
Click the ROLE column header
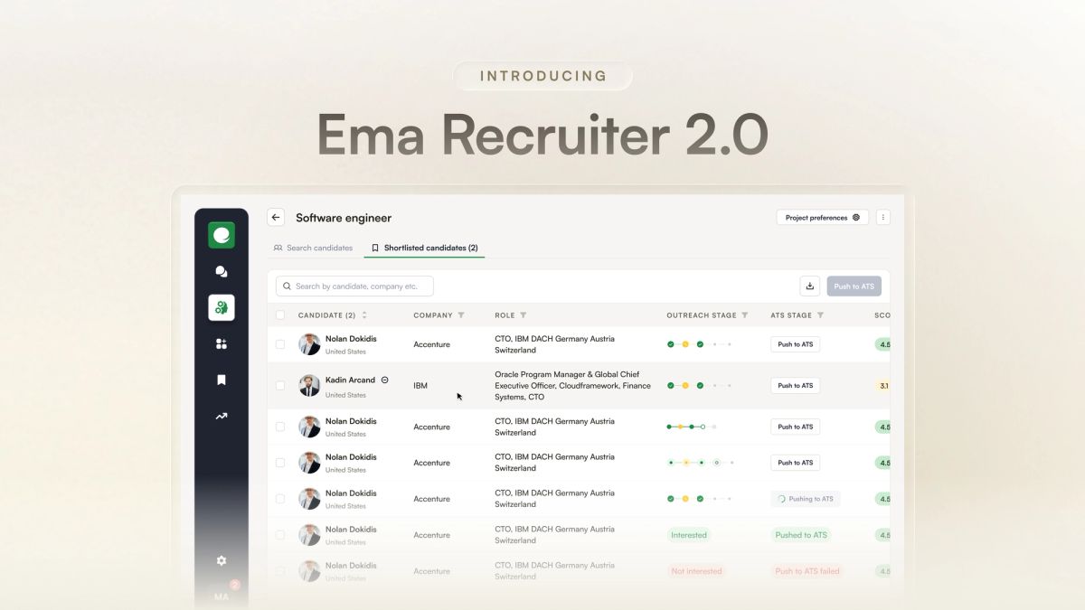505,315
